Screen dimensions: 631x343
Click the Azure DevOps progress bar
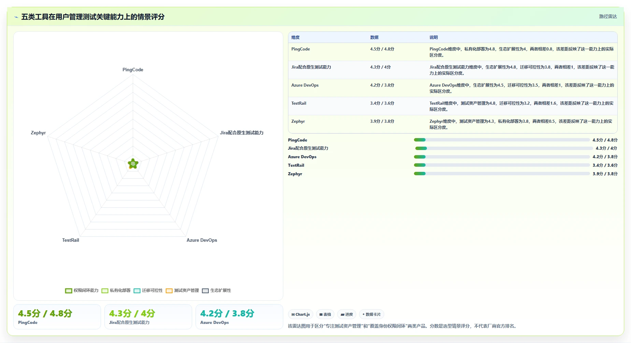[x=502, y=157]
